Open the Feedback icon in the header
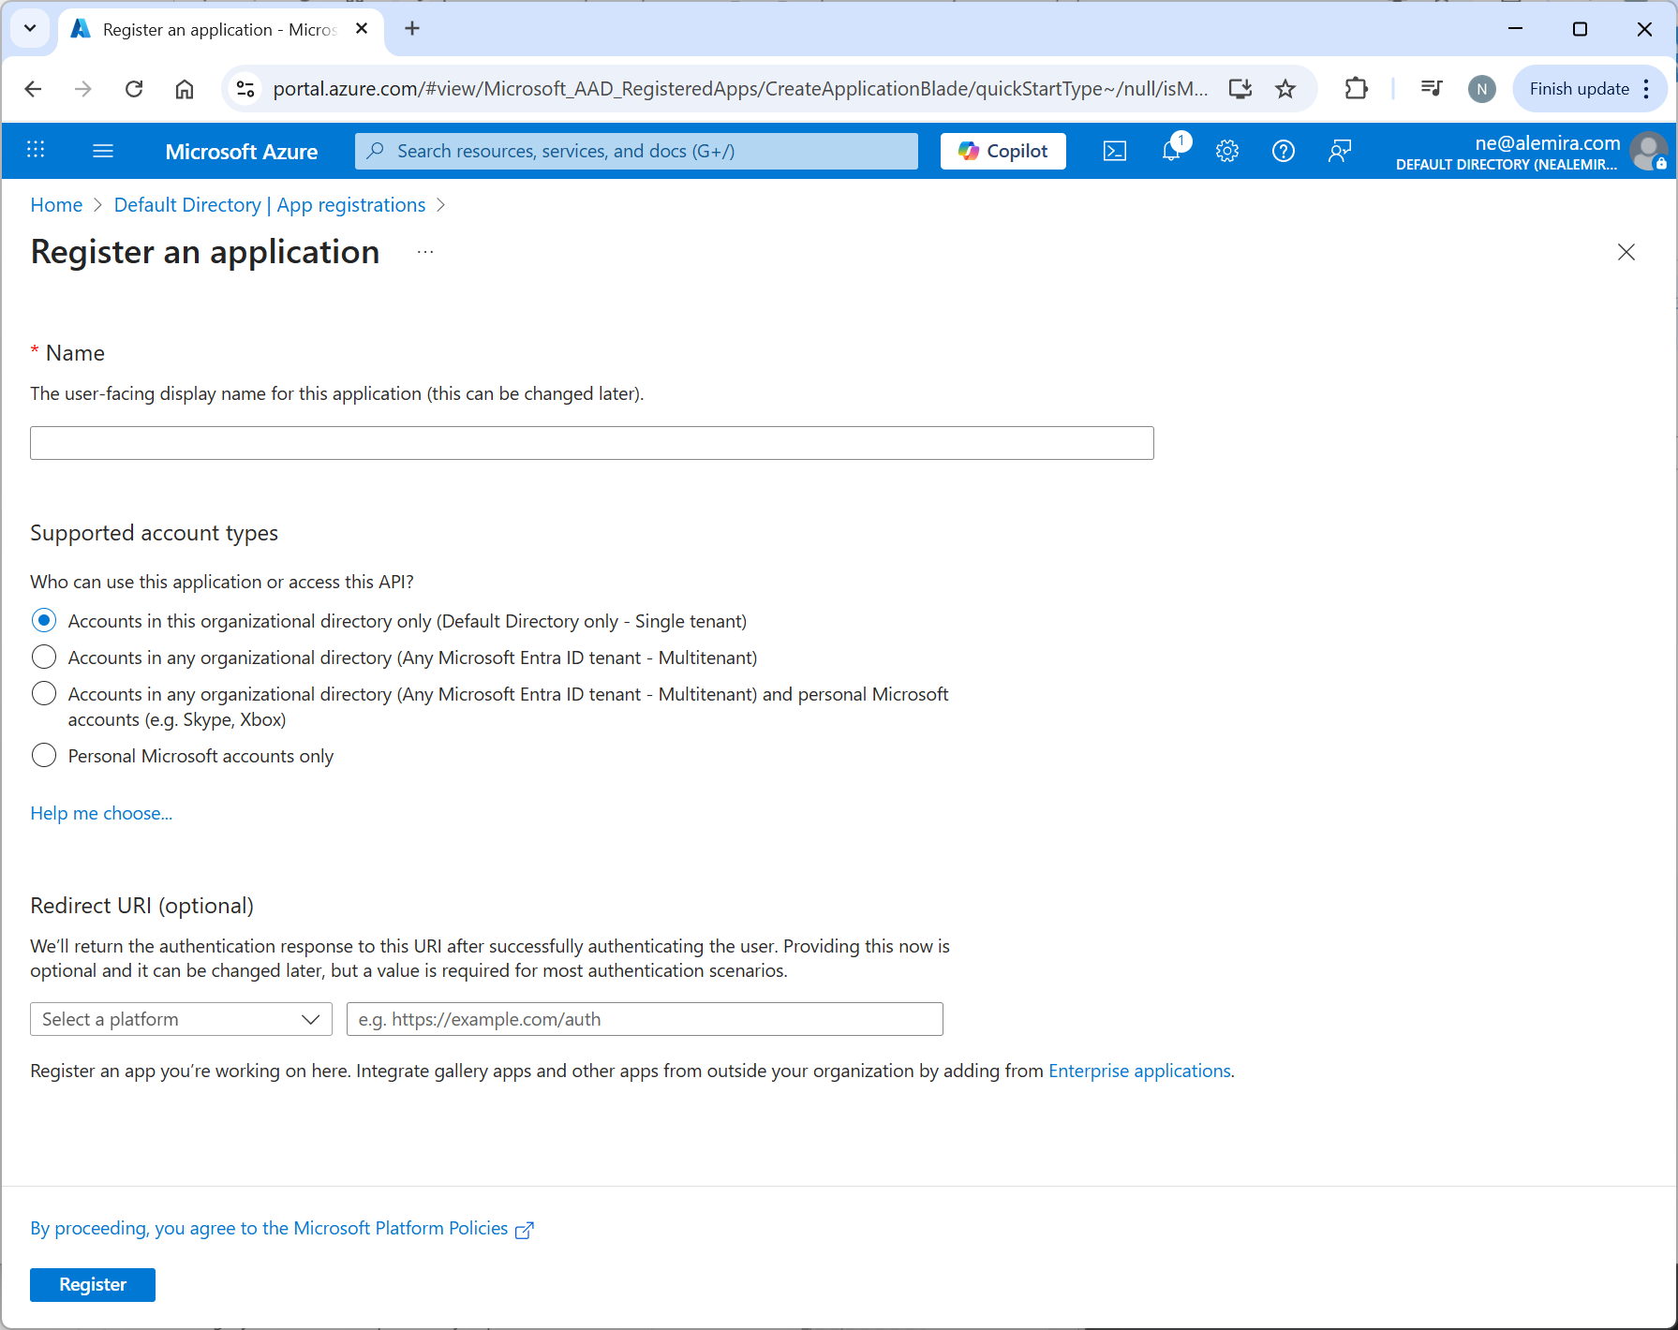1678x1330 pixels. (x=1340, y=151)
